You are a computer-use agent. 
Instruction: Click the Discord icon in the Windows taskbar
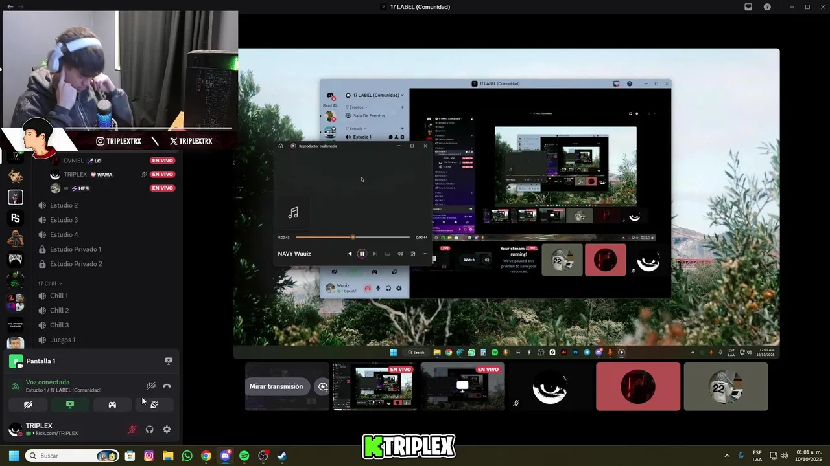coord(225,456)
